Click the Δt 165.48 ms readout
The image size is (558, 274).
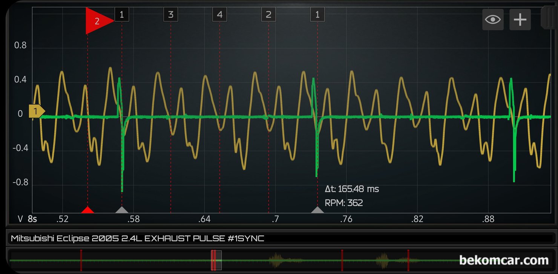point(352,189)
